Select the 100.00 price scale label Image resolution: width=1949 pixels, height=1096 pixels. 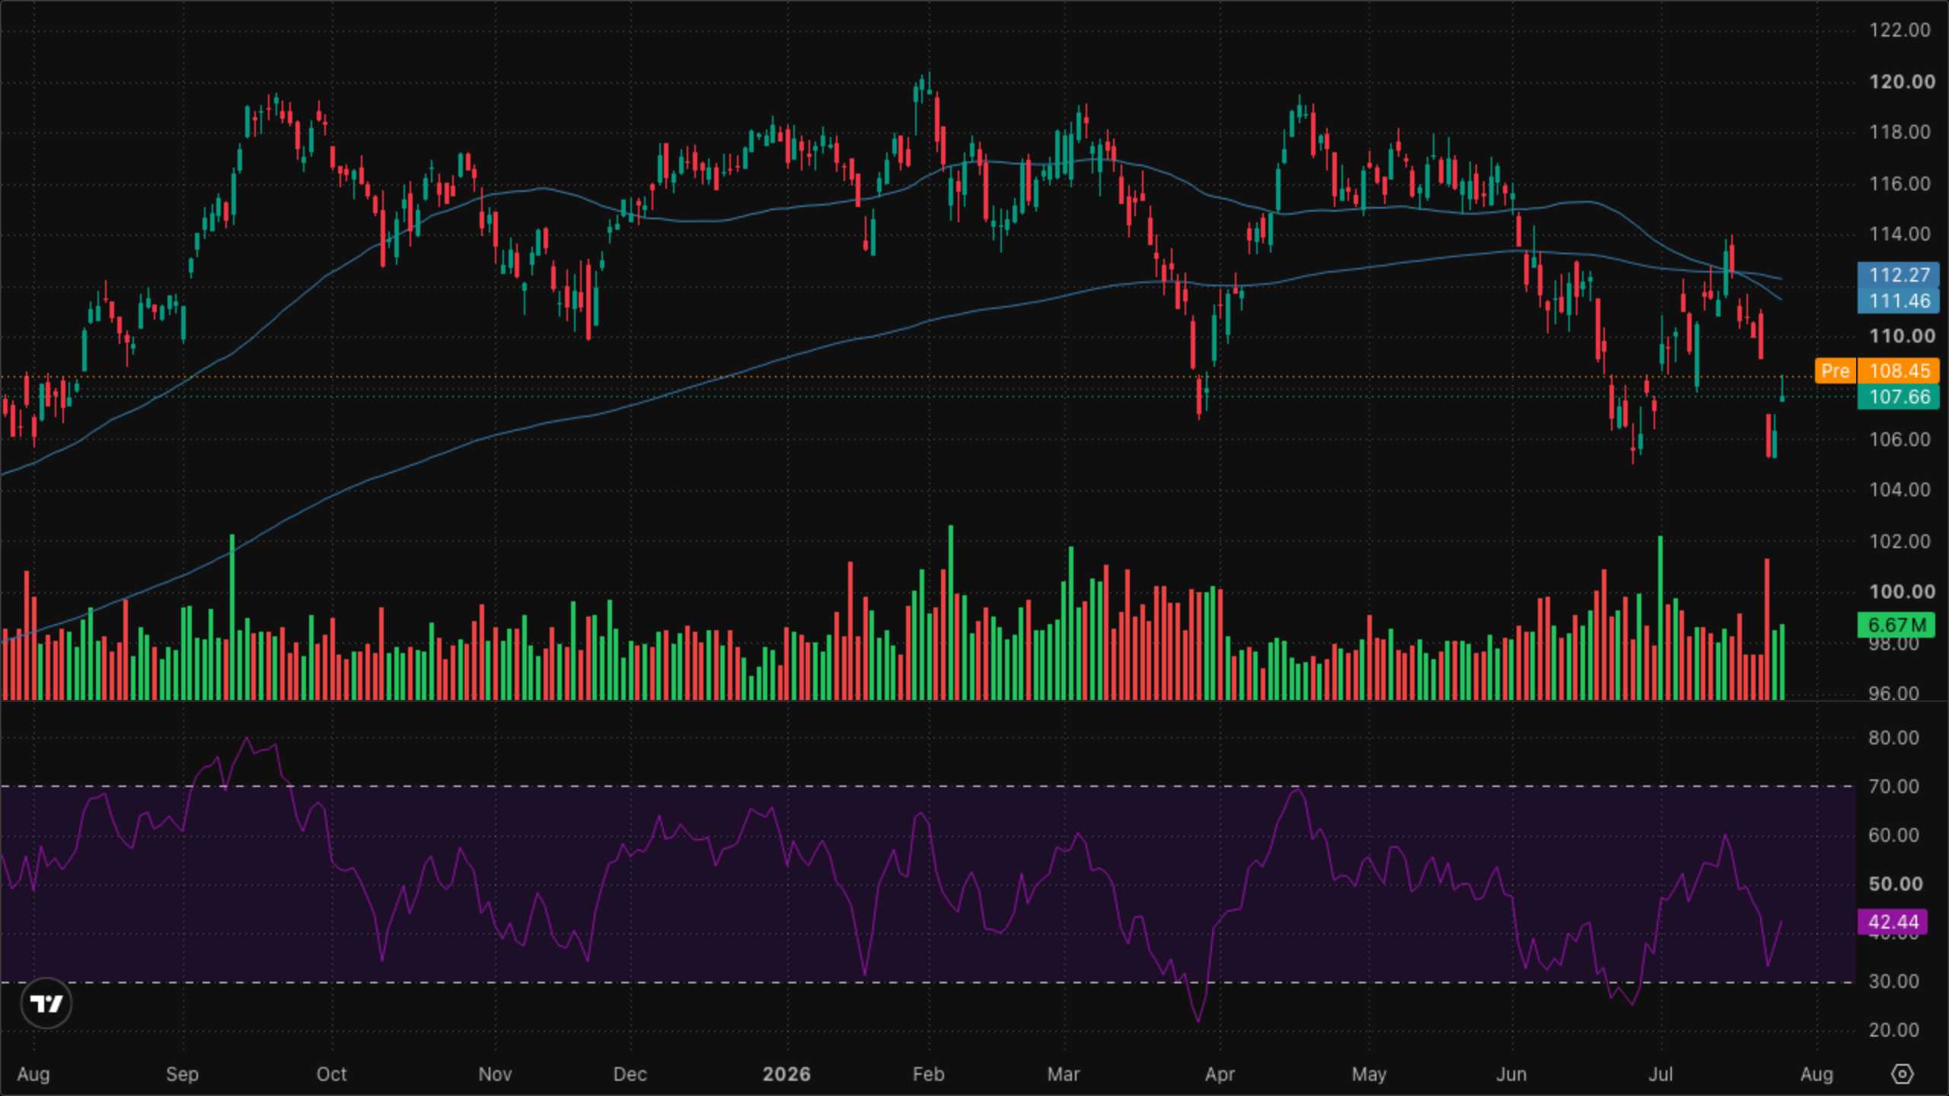[x=1902, y=591]
